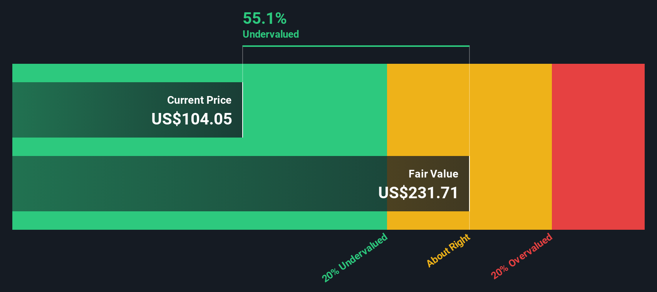Select the US$231.71 fair value figure
This screenshot has height=292, width=657.
tap(418, 193)
